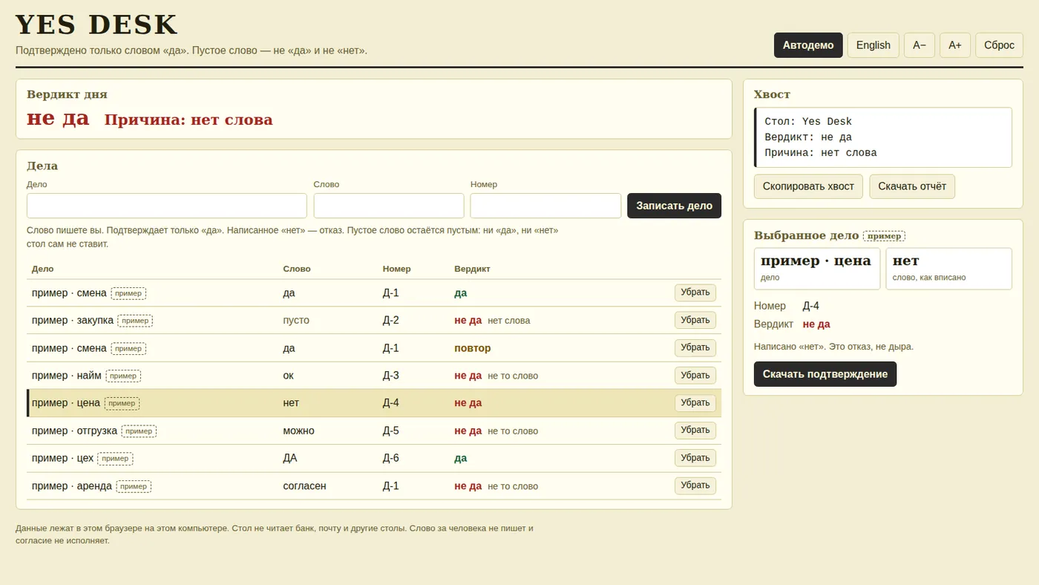The height and width of the screenshot is (585, 1039).
Task: Remove the пример · цех row
Action: coord(695,458)
